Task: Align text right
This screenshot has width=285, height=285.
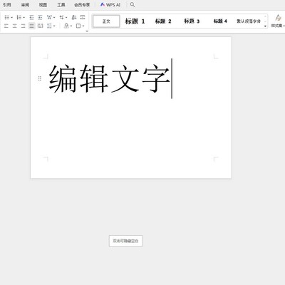Action: click(x=23, y=26)
